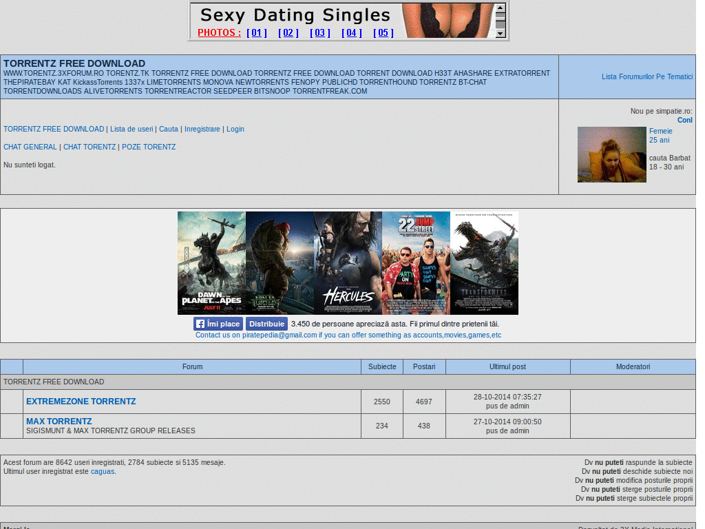Click the 'Postari' column header
Screen dimensions: 705x529
coord(424,366)
